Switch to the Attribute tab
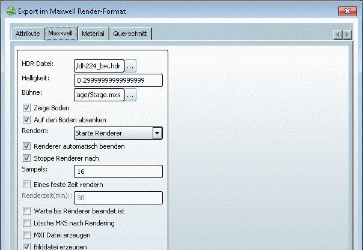Image resolution: width=363 pixels, height=250 pixels. pyautogui.click(x=28, y=34)
